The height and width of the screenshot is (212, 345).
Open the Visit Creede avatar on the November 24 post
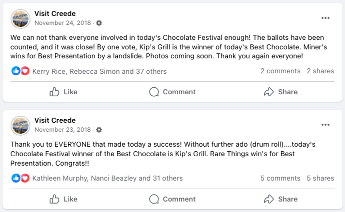click(20, 19)
